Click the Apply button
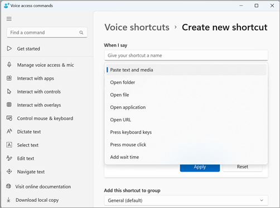 pos(200,168)
